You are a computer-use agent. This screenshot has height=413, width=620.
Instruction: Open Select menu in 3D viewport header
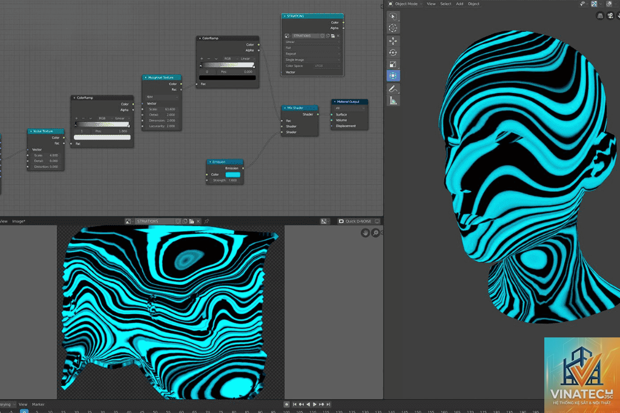(x=446, y=4)
